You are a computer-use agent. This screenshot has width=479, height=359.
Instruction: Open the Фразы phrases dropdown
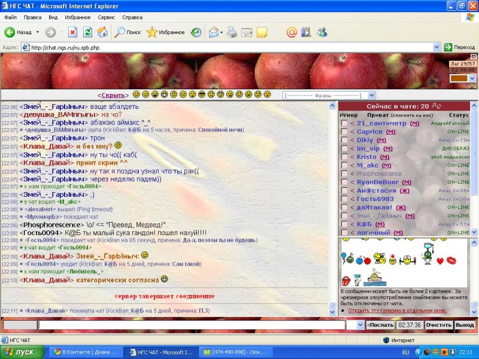click(371, 95)
